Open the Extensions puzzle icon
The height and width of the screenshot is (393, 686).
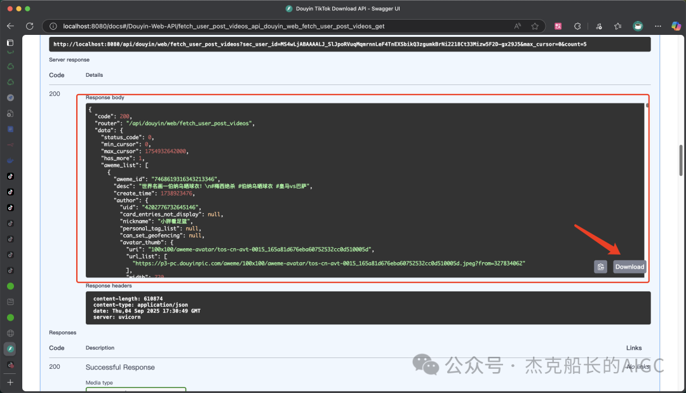tap(577, 26)
